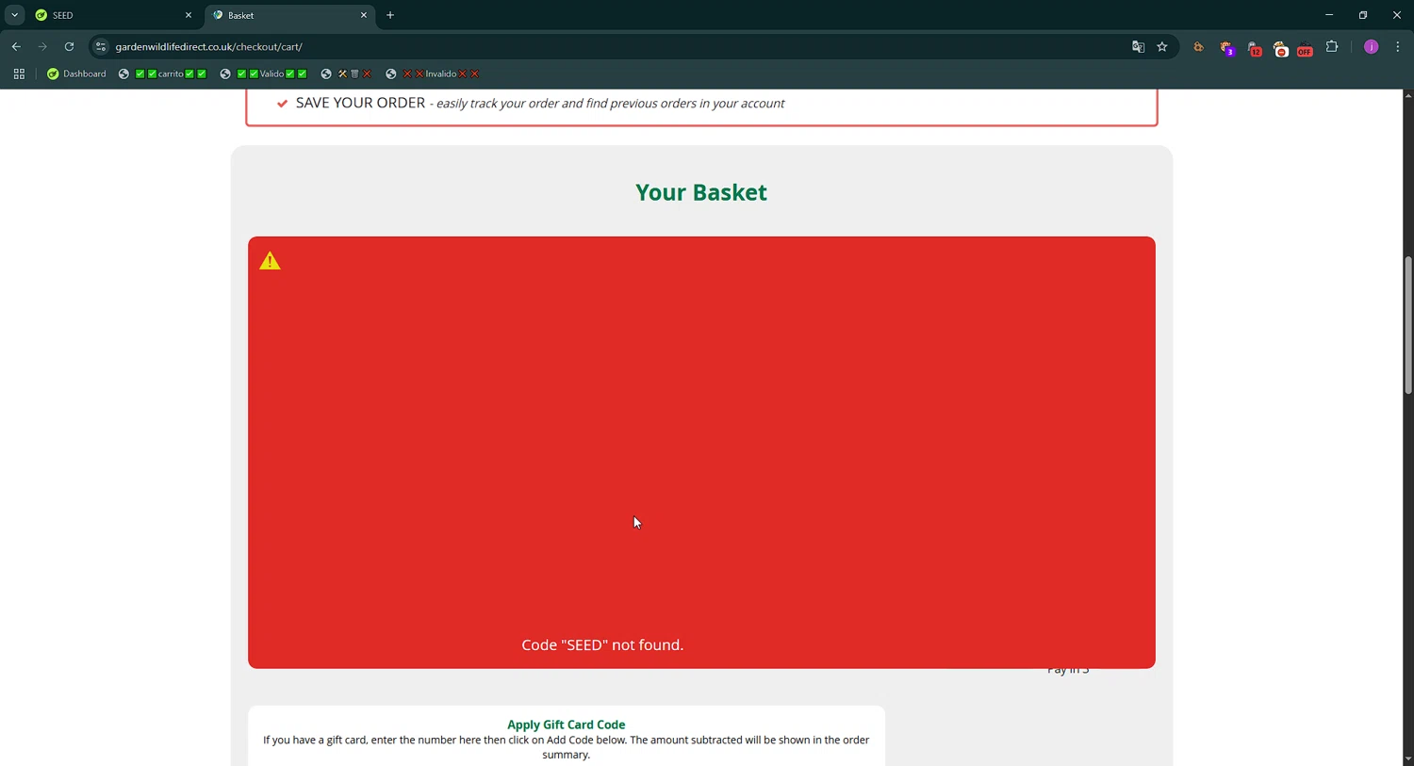Open the Valido bookmark
The width and height of the screenshot is (1414, 766).
[x=263, y=73]
